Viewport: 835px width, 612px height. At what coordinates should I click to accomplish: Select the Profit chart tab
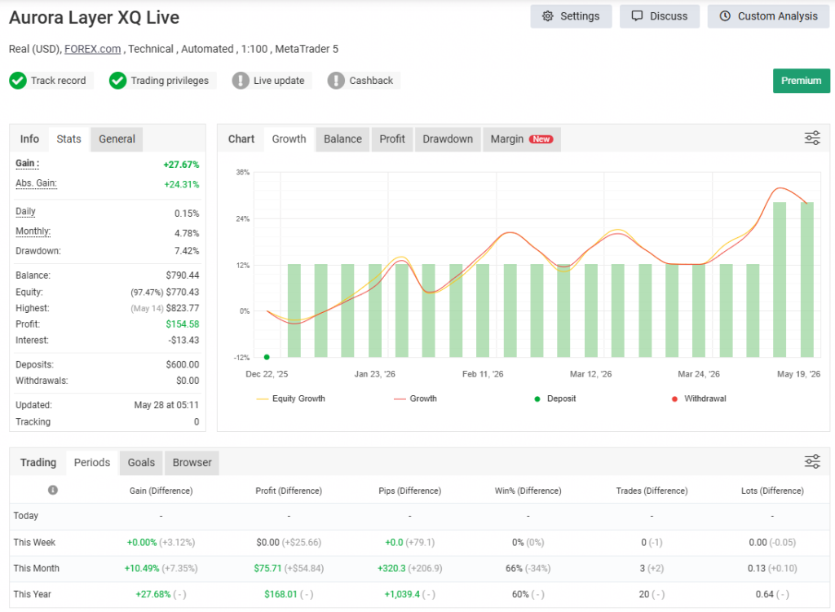392,139
